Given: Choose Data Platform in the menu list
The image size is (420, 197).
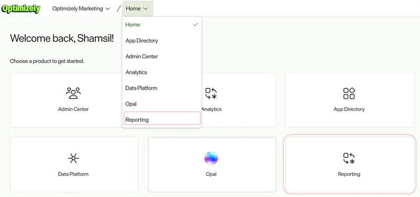Looking at the screenshot, I should click(x=162, y=88).
